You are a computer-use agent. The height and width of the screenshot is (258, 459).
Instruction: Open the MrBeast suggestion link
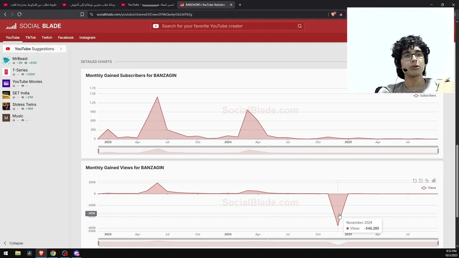coord(20,59)
